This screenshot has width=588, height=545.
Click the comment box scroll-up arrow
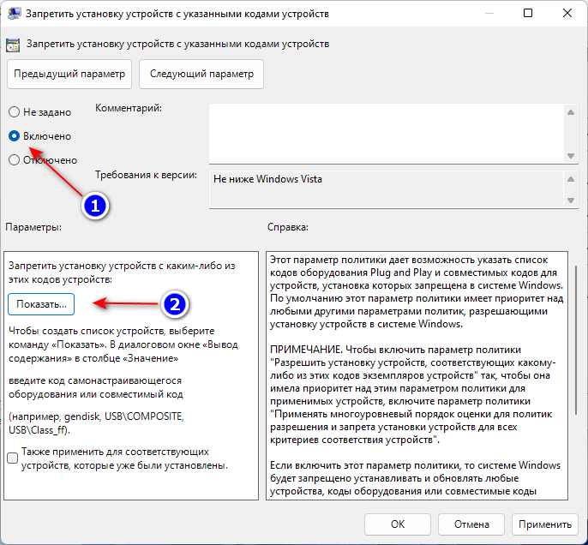571,112
